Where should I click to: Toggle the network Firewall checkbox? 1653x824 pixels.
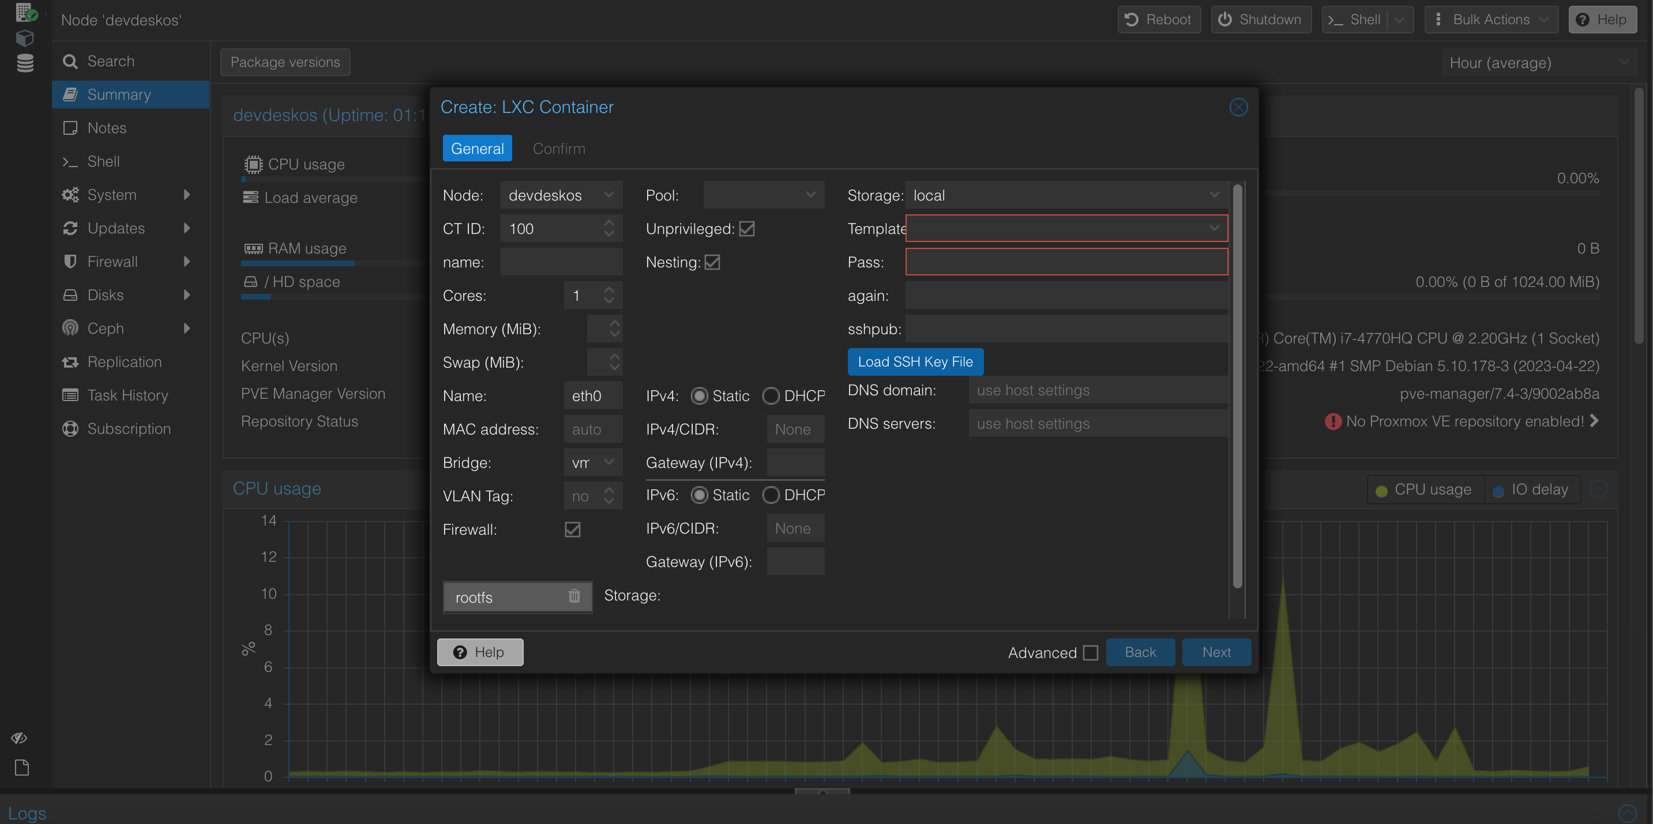coord(572,529)
